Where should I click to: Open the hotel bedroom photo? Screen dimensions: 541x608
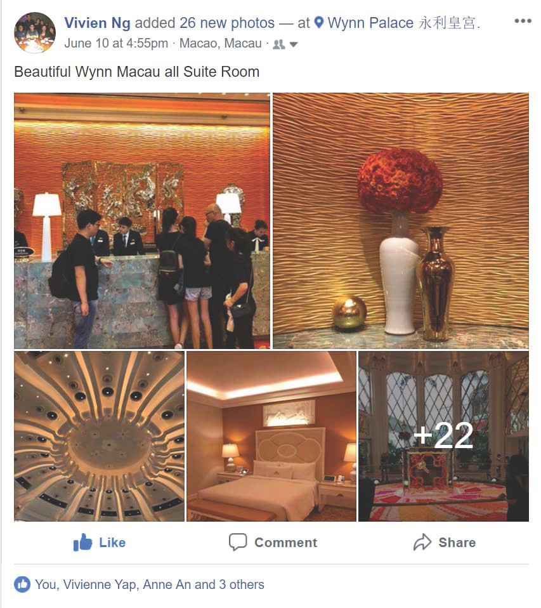pos(271,436)
